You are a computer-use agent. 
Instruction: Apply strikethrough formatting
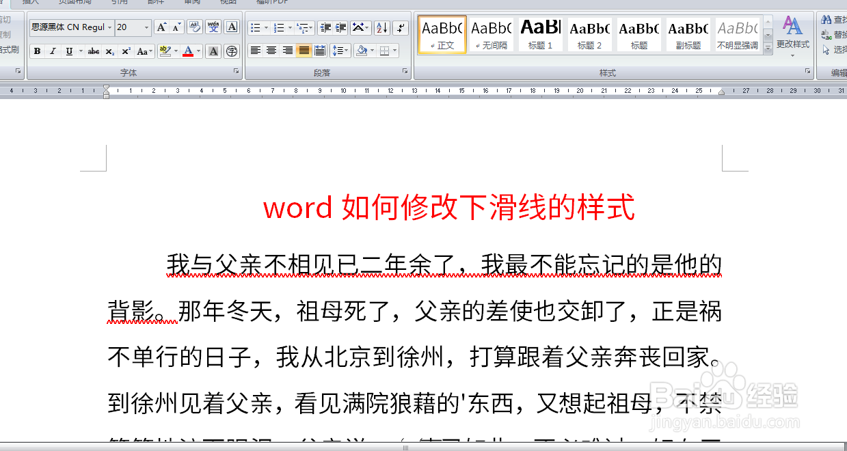pyautogui.click(x=94, y=51)
